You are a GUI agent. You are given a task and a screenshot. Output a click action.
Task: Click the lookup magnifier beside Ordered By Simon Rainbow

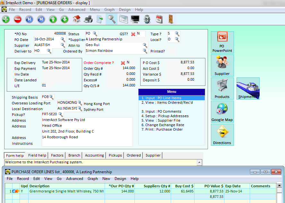(x=145, y=51)
